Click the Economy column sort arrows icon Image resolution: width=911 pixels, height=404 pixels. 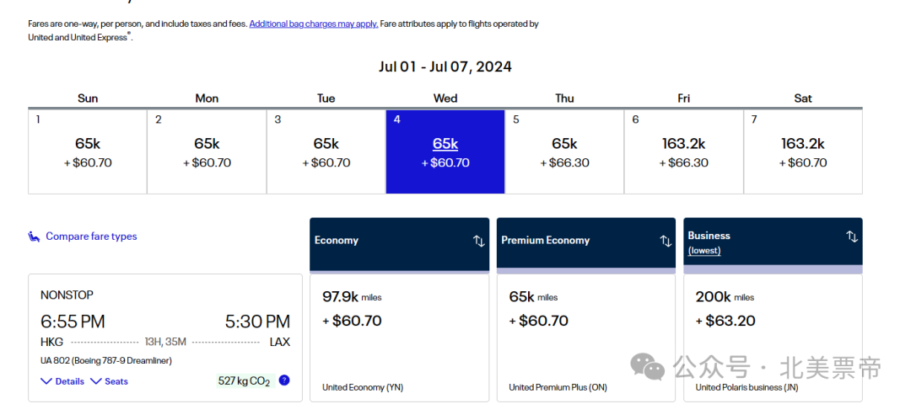pyautogui.click(x=479, y=241)
